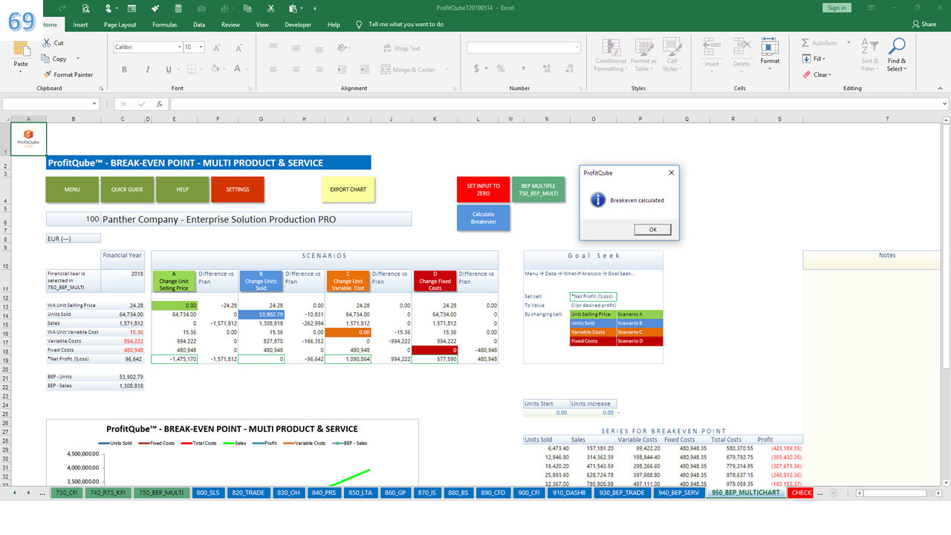Click the scissors icon in quick access toolbar
Image resolution: width=951 pixels, height=535 pixels.
[270, 8]
